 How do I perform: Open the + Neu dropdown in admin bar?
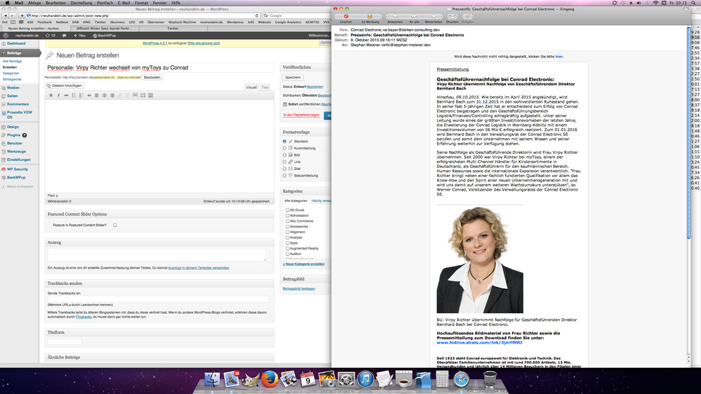79,35
